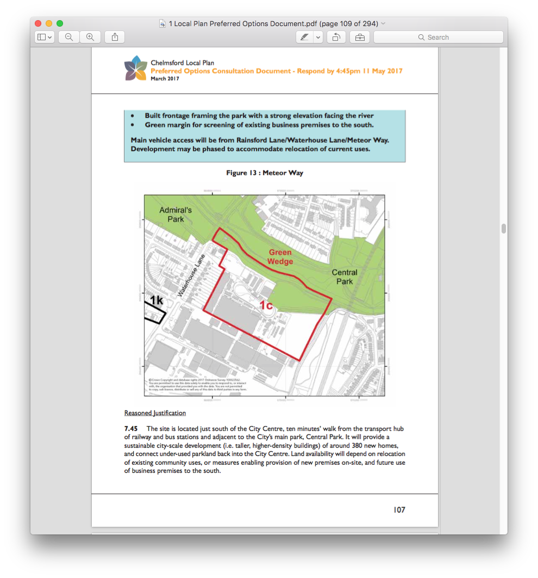538x578 pixels.
Task: Click the 'Figure 13 : Meteor Way' caption
Action: click(x=265, y=173)
